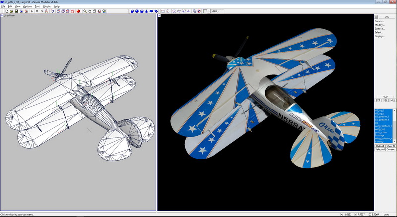The image size is (397, 217).
Task: Create a blue torus primitive
Action: tap(151, 11)
